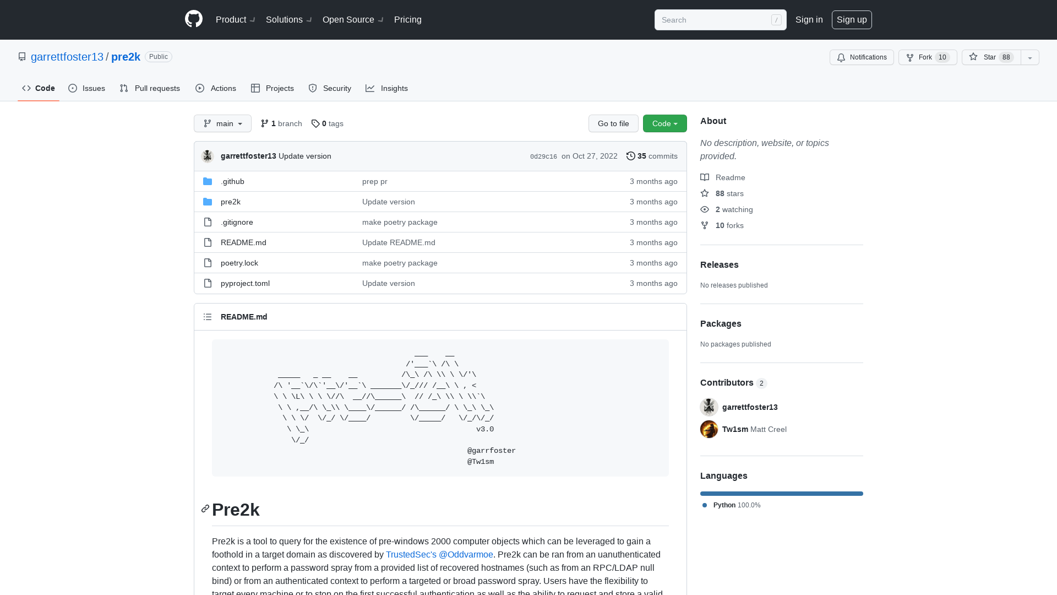1057x595 pixels.
Task: Click the poetry.lock file icon
Action: coord(208,263)
